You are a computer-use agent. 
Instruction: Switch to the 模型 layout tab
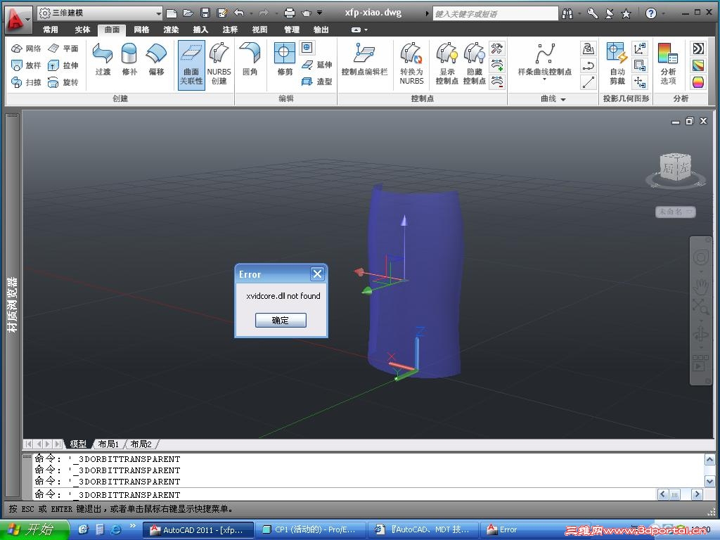(77, 444)
